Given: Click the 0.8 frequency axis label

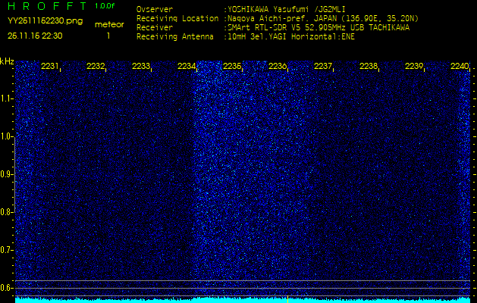Looking at the screenshot, I should point(6,212).
